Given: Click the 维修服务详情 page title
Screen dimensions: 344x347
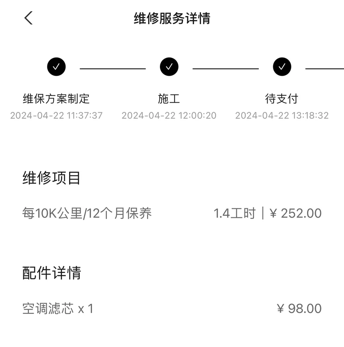Looking at the screenshot, I should pyautogui.click(x=172, y=18).
